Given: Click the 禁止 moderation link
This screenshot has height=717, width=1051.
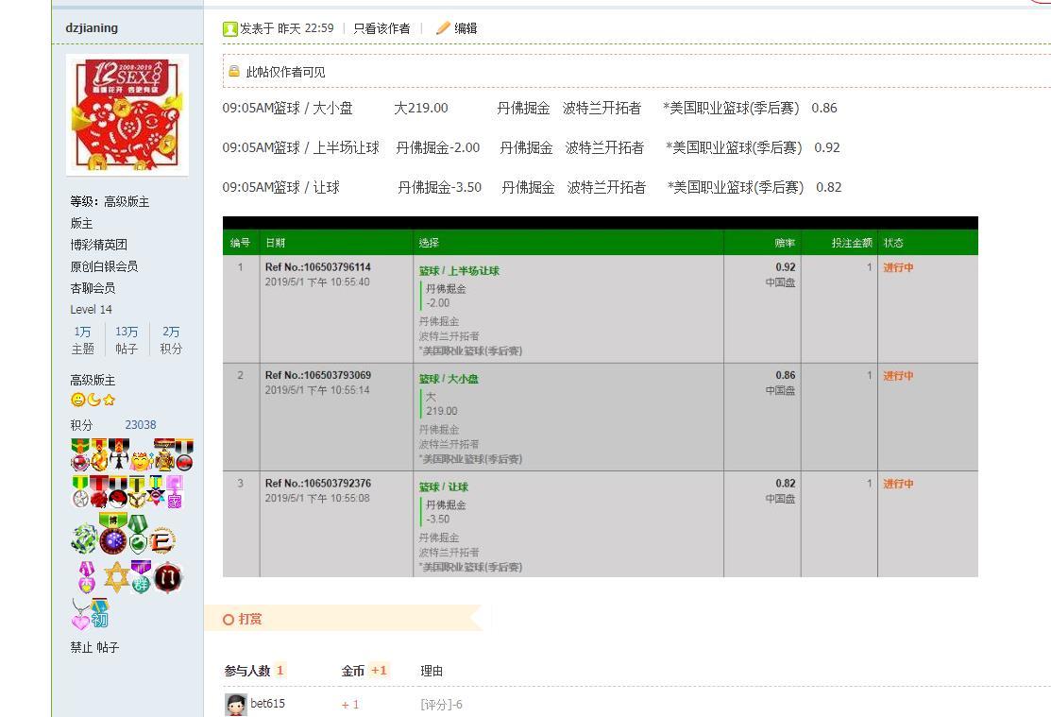Looking at the screenshot, I should 81,647.
